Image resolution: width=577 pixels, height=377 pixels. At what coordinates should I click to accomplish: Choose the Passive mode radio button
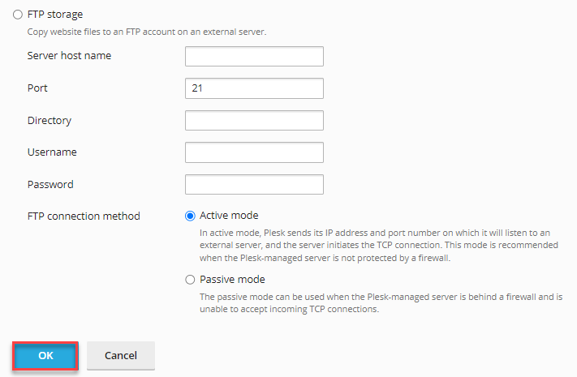191,280
